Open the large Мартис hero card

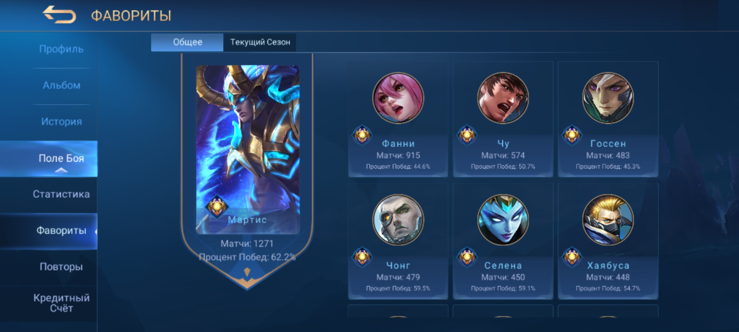(x=248, y=149)
